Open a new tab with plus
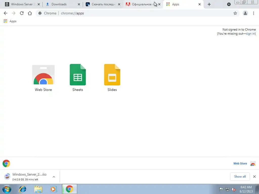 coord(209,4)
